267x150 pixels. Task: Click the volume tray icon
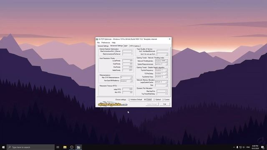click(244, 147)
